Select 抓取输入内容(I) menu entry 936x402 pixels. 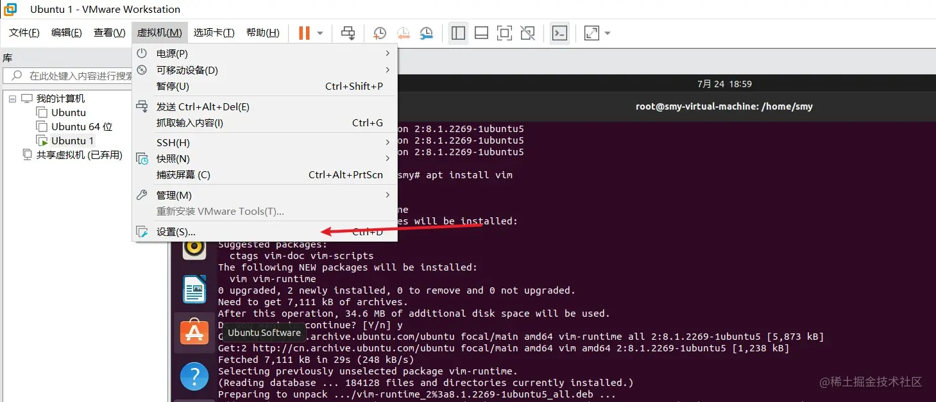(x=265, y=122)
